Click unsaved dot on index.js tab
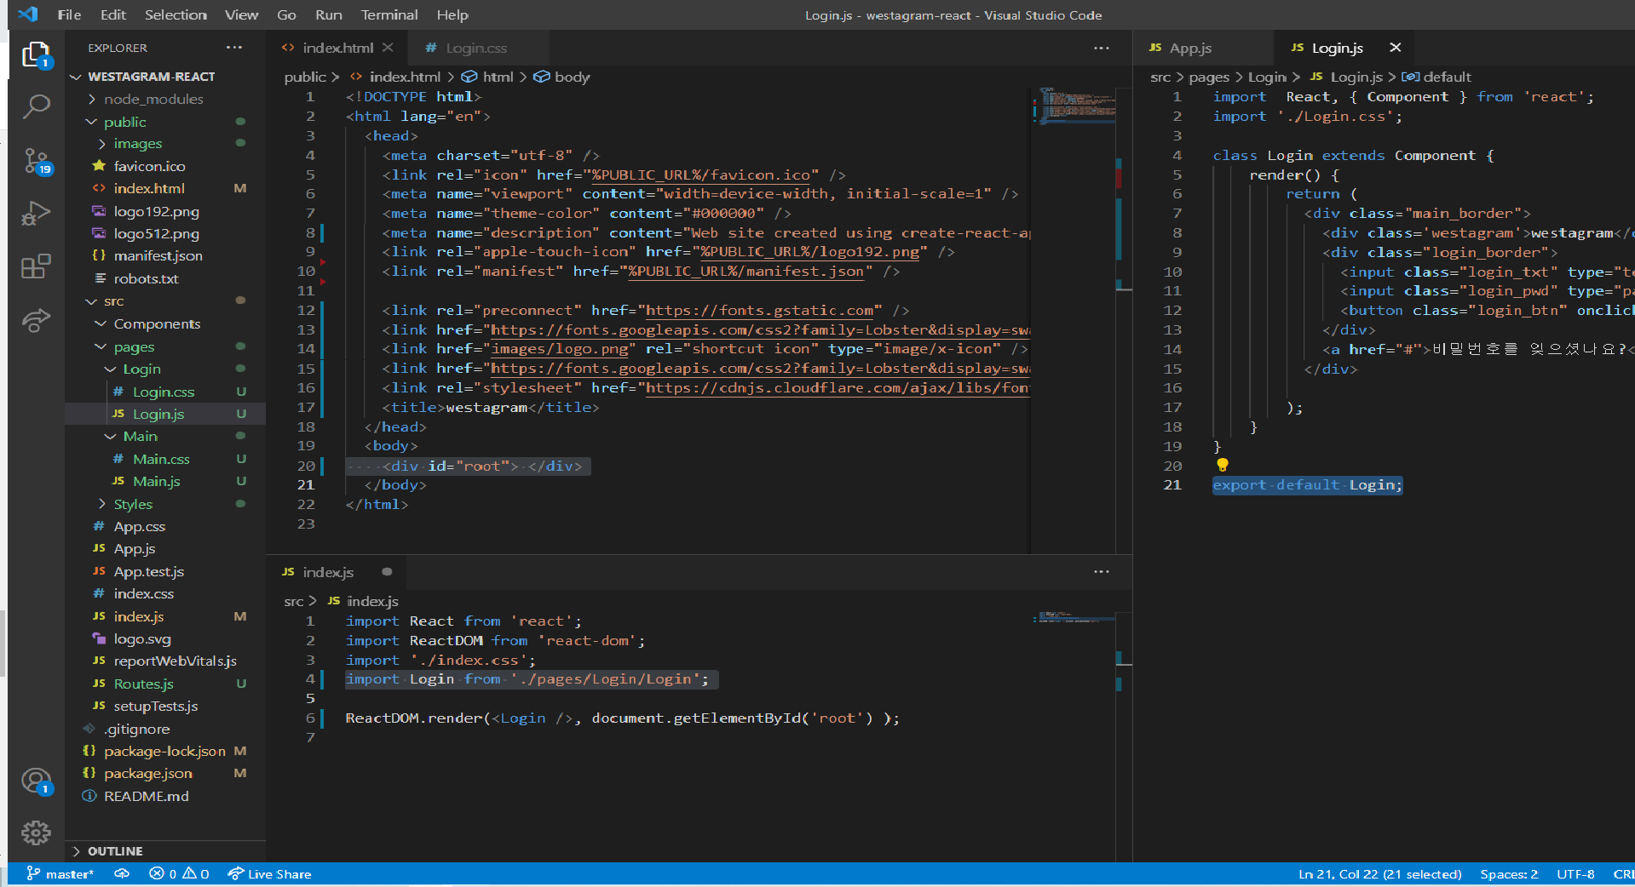 pos(387,572)
